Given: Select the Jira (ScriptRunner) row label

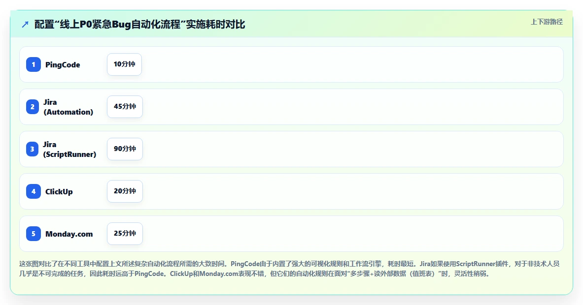Looking at the screenshot, I should pos(69,149).
